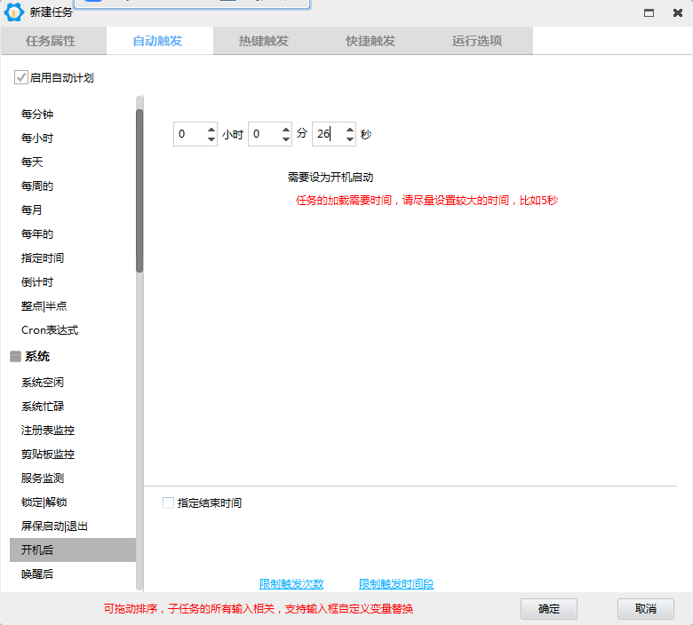The width and height of the screenshot is (693, 625).
Task: Select the Cron表达式 trigger type
Action: [x=50, y=330]
